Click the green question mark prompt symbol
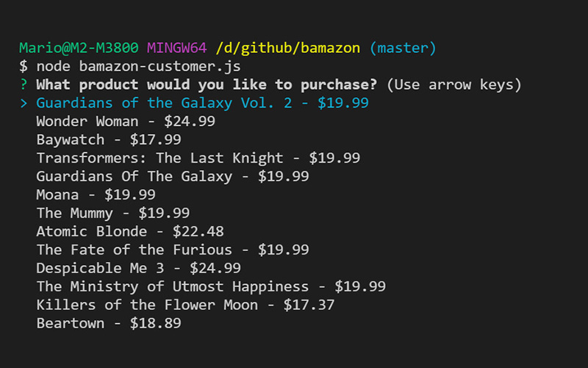 pos(24,85)
